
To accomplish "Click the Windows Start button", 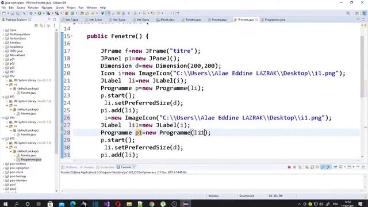I will [x=5, y=204].
